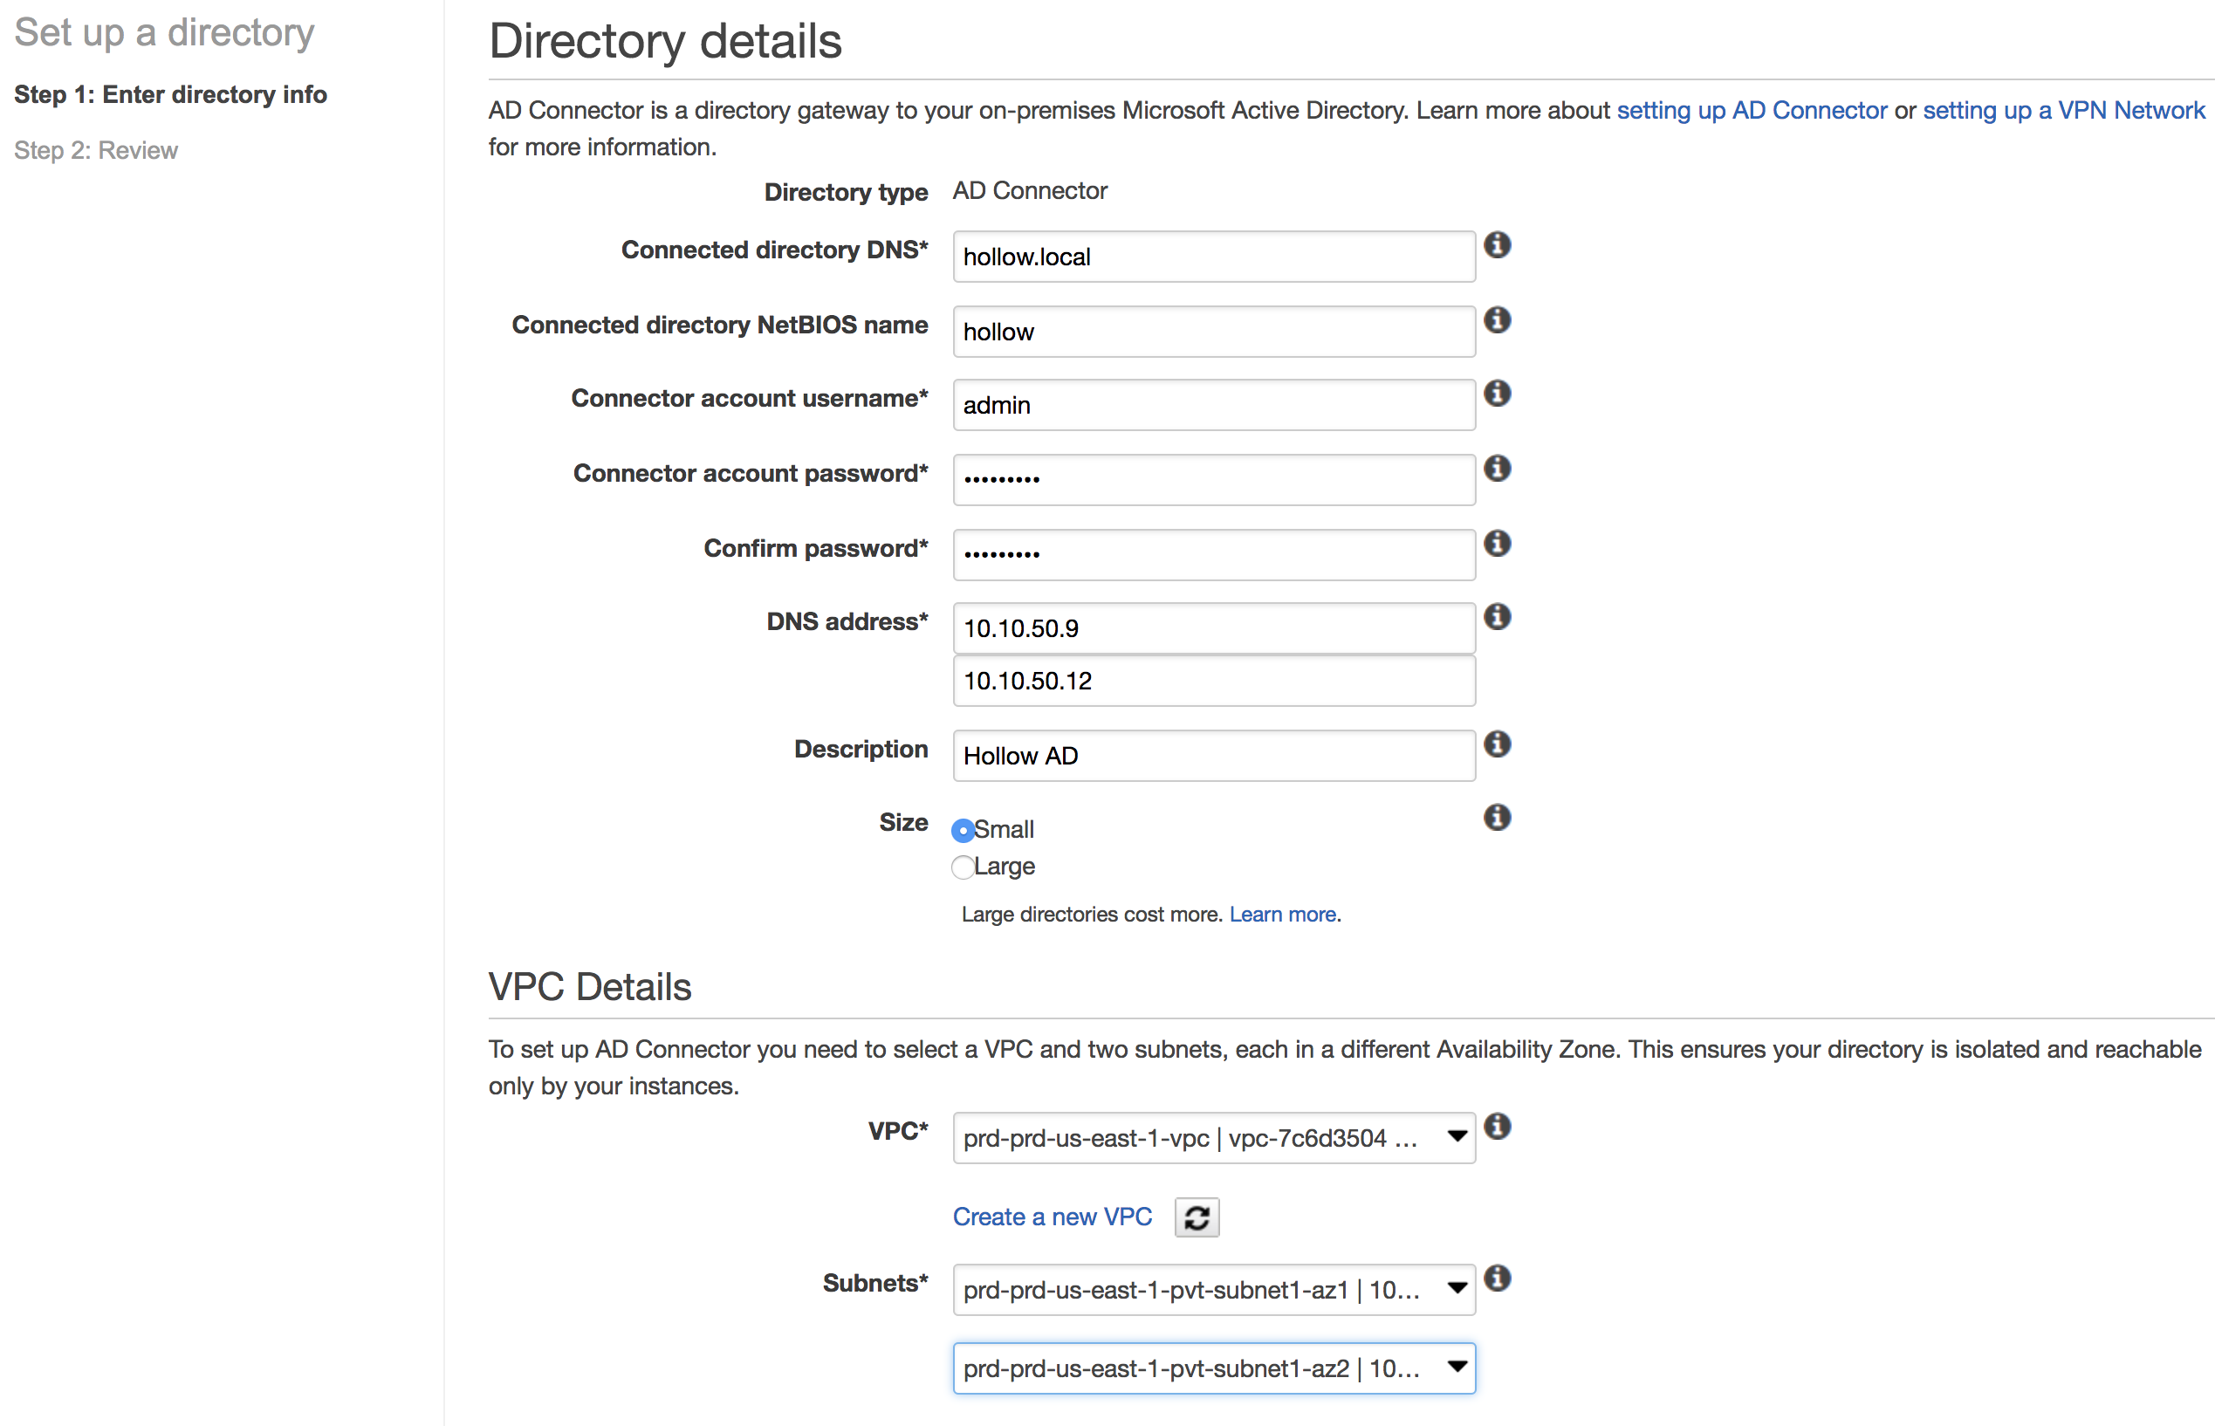Select the Large size radio button
Screen dimensions: 2215x1426
point(963,867)
